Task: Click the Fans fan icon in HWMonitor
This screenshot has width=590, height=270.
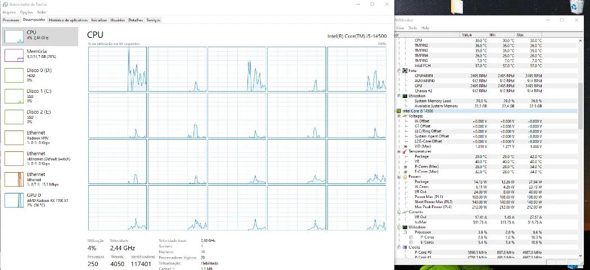Action: click(x=406, y=70)
